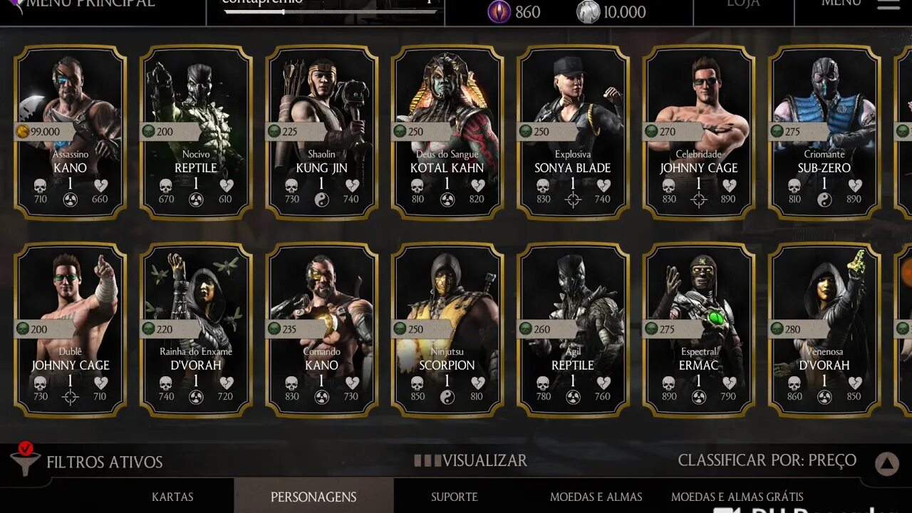The image size is (912, 513).
Task: Click the progress bar at the top
Action: tap(329, 11)
